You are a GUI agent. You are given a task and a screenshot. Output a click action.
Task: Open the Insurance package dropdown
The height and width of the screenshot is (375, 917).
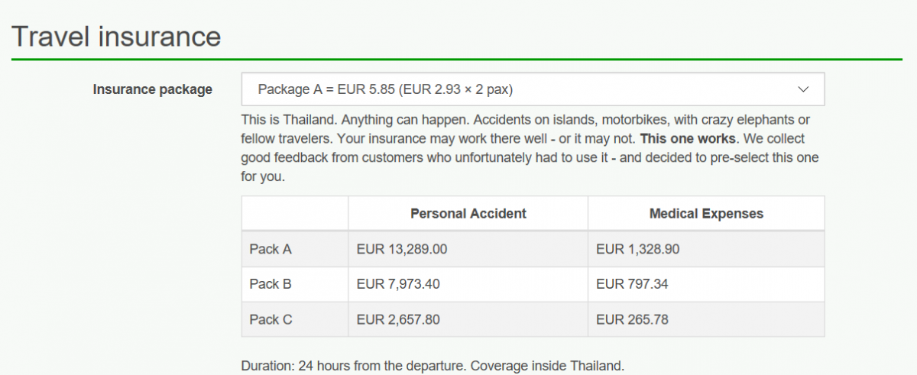click(533, 89)
